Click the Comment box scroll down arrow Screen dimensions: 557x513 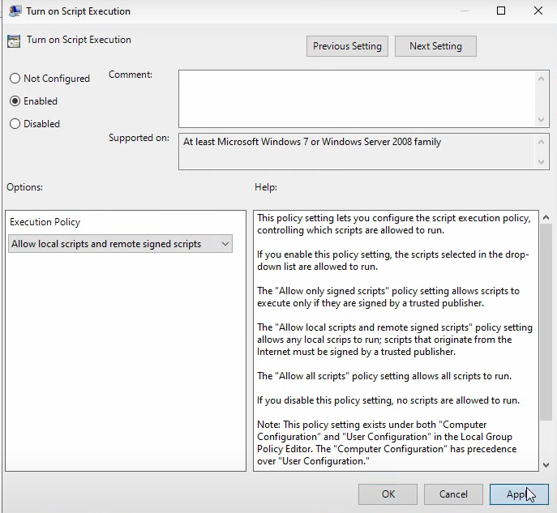(x=541, y=120)
